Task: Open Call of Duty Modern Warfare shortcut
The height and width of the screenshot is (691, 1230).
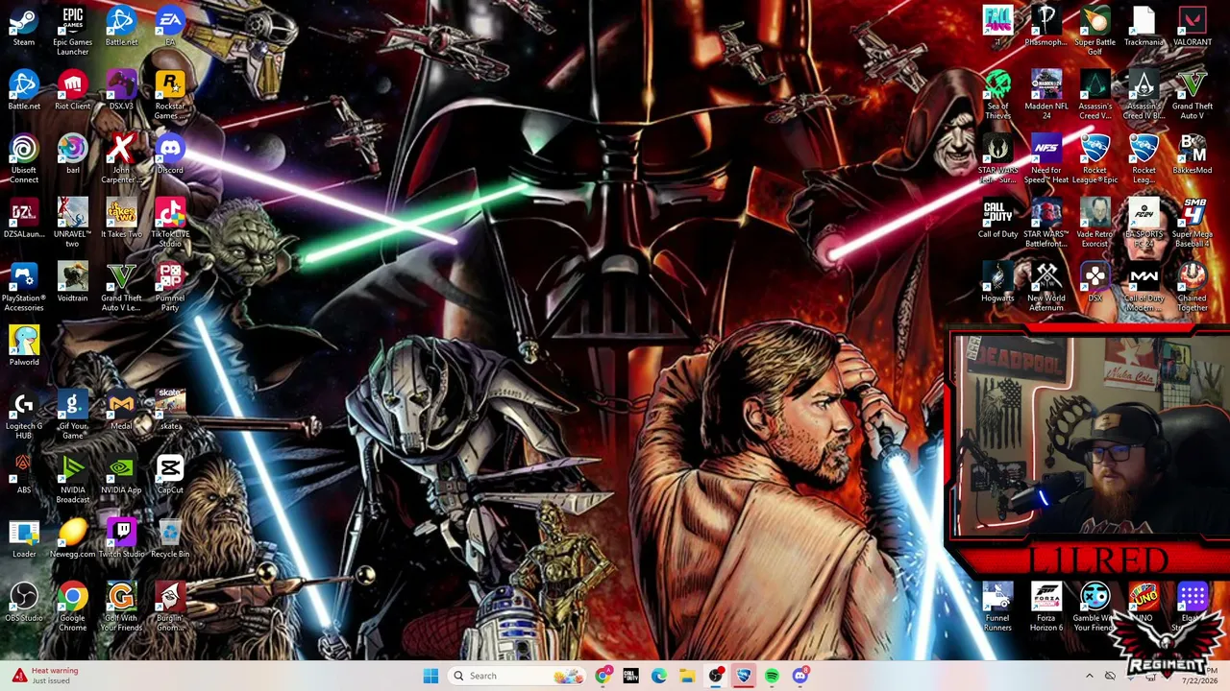Action: [1144, 287]
